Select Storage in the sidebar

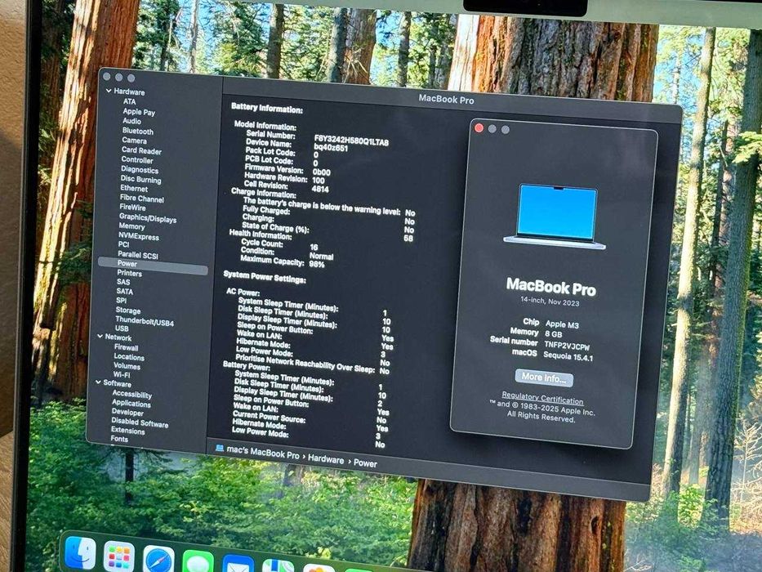click(128, 311)
